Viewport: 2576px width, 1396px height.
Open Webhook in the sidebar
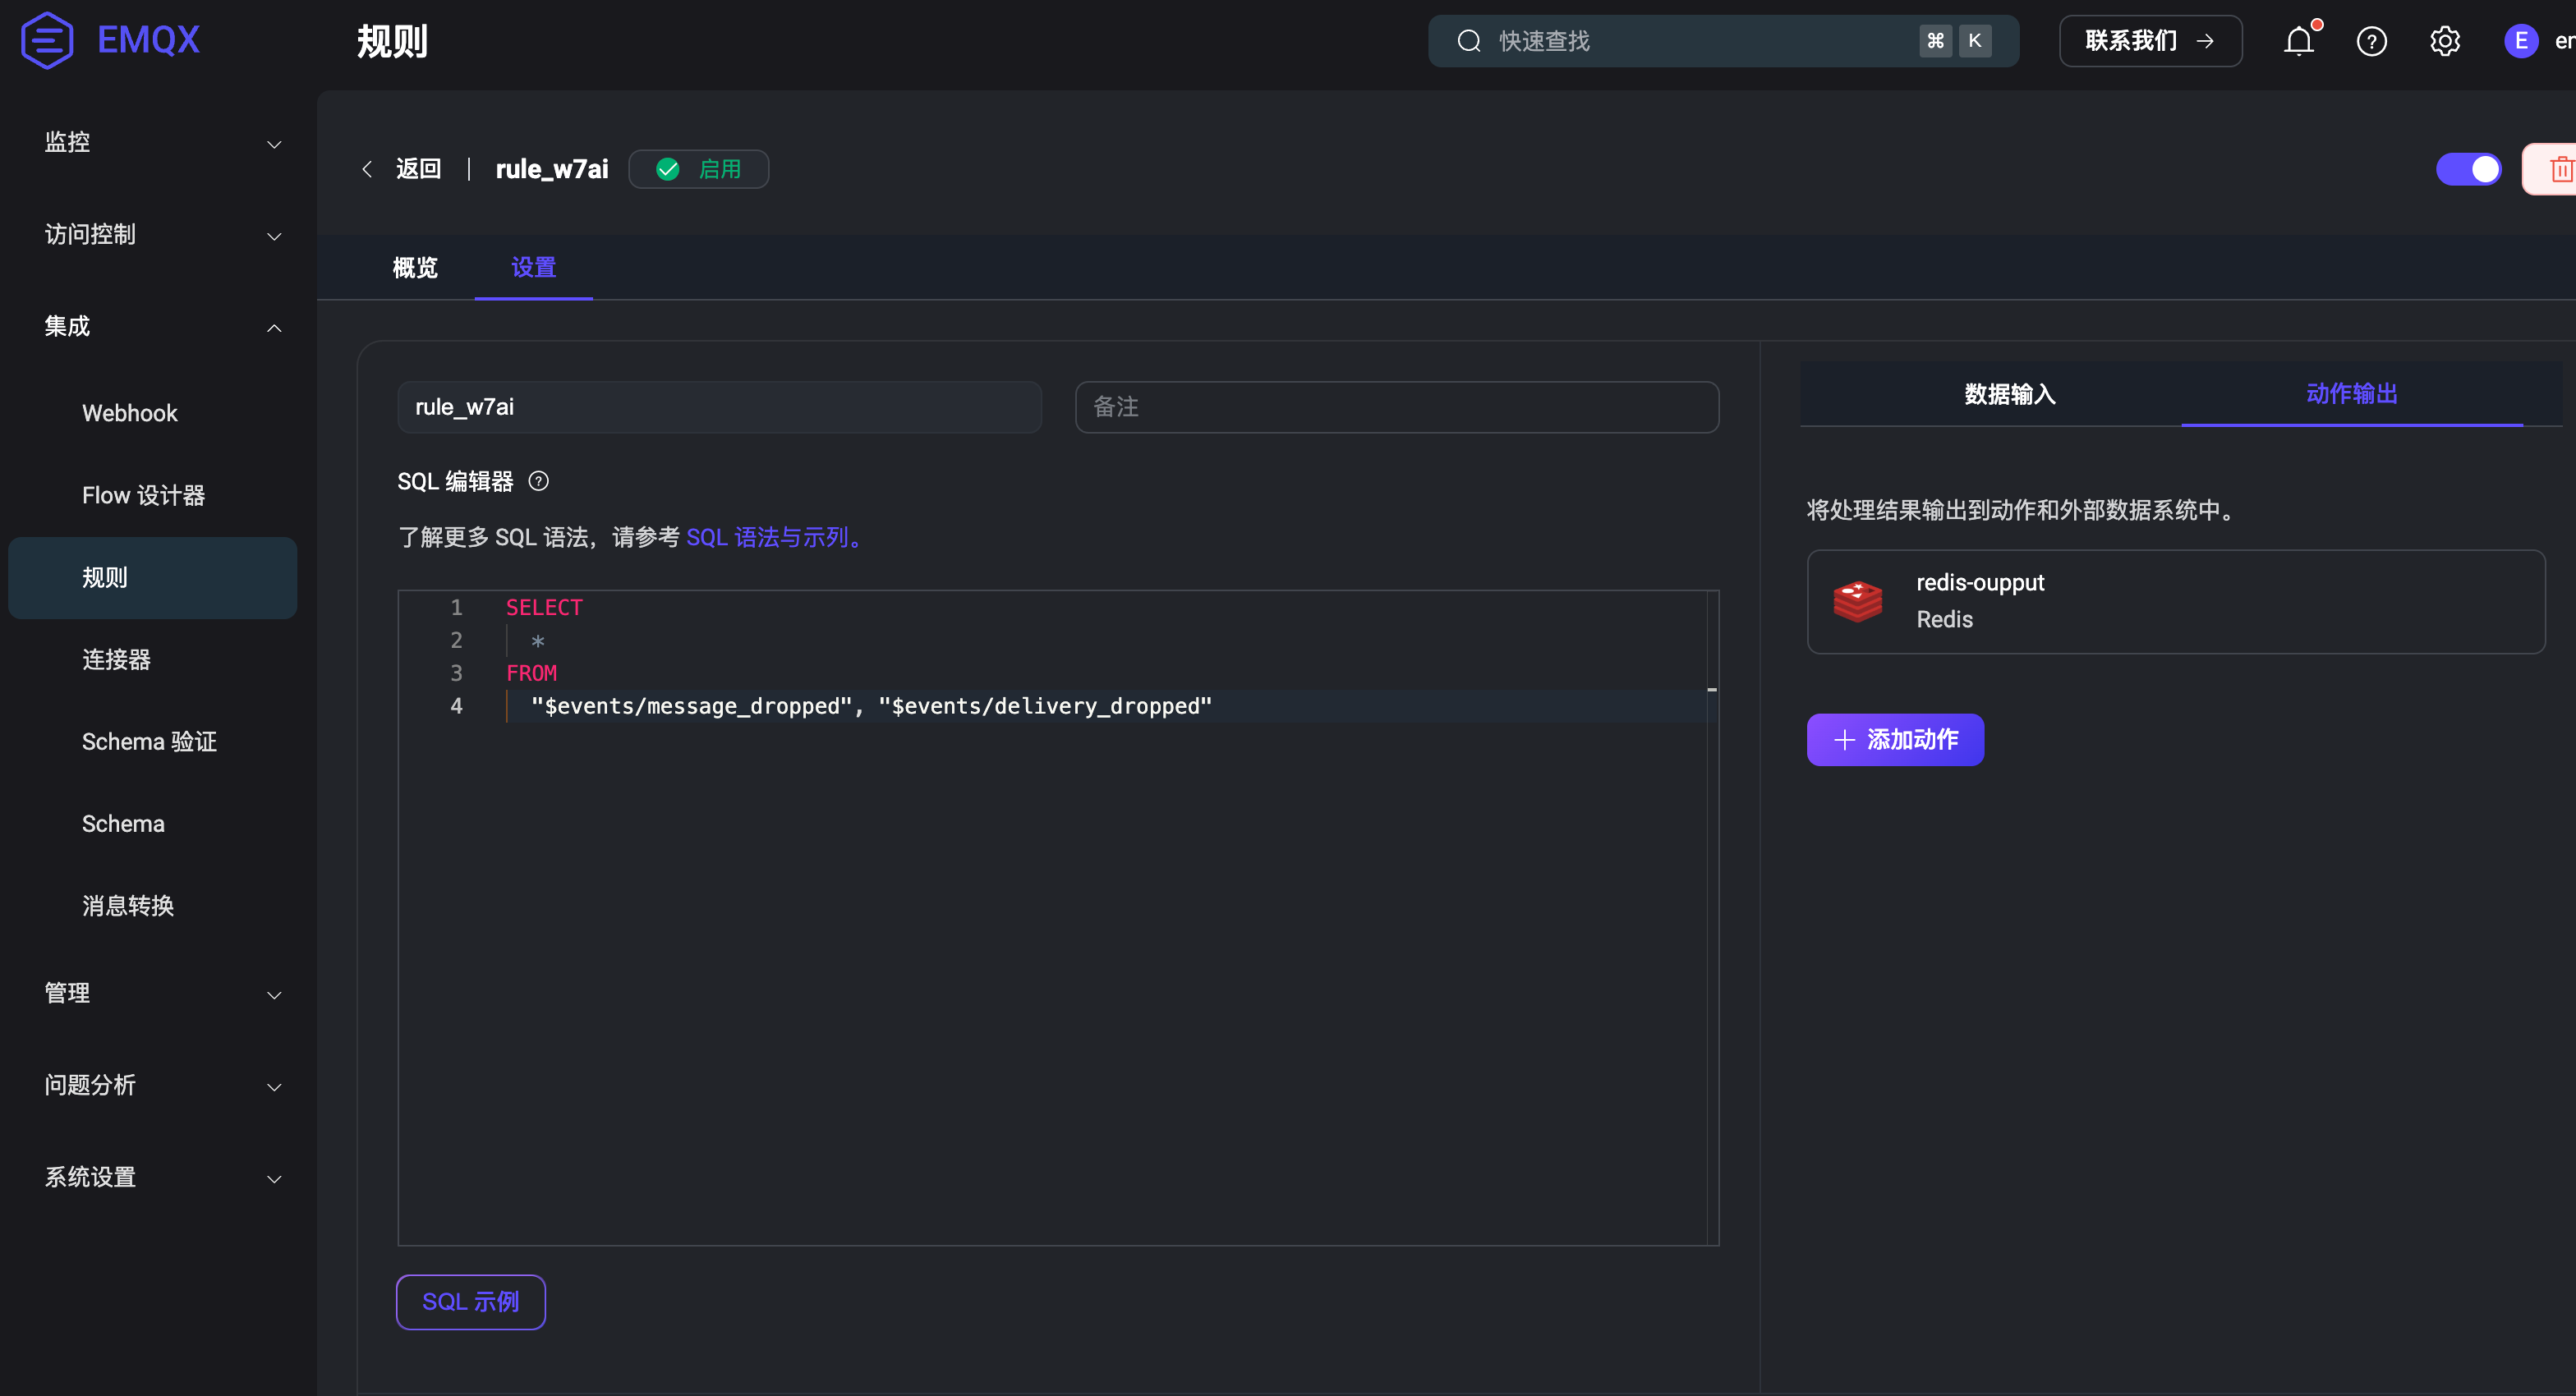(x=152, y=414)
